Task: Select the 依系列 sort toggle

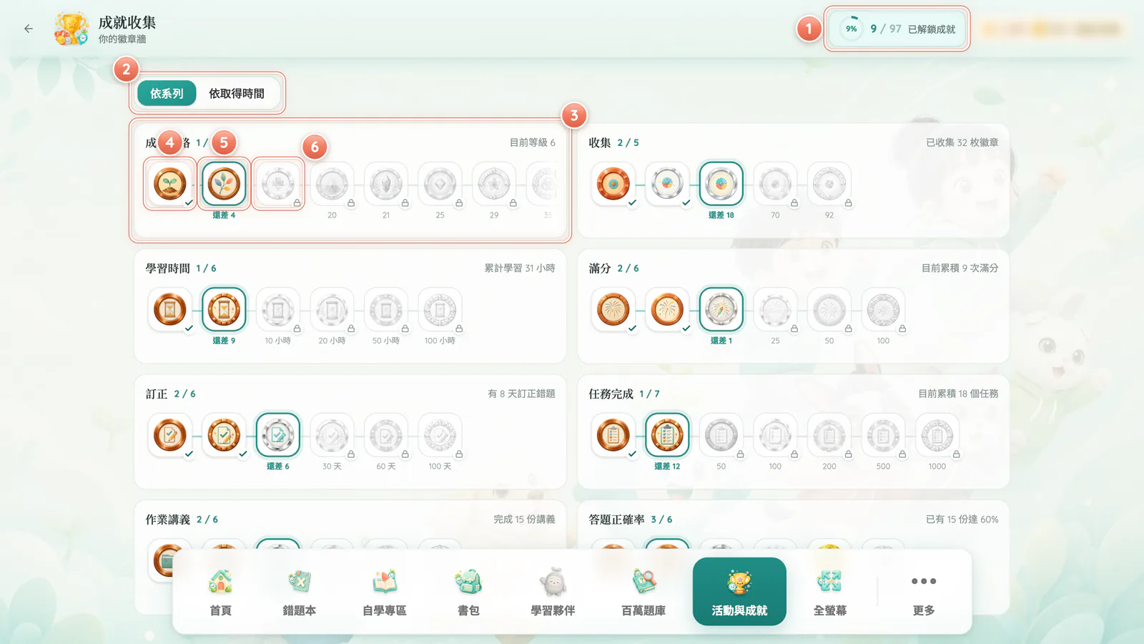Action: click(167, 93)
